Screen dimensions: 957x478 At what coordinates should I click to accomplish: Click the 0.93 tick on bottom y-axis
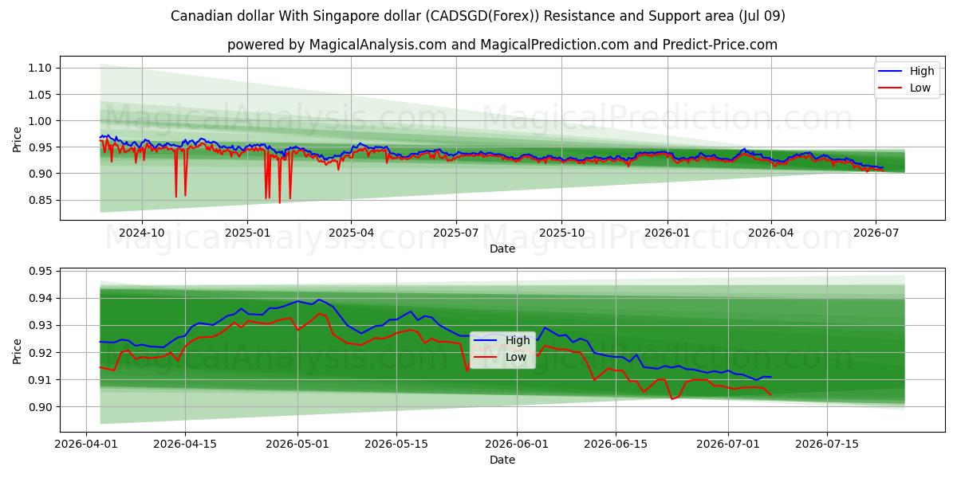(41, 325)
